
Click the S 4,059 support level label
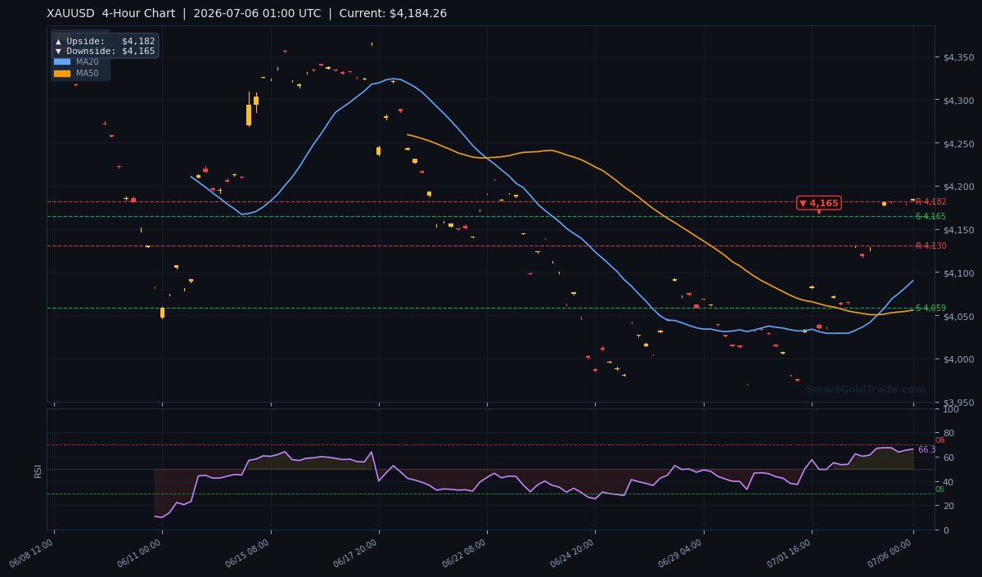930,309
